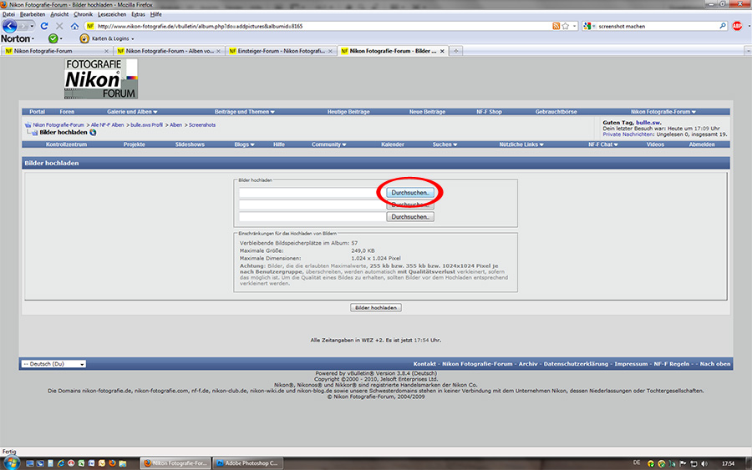Viewport: 752px width, 470px height.
Task: Expand the Community dropdown
Action: (x=328, y=144)
